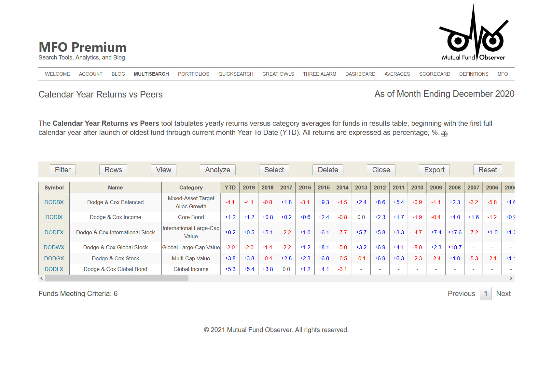Screen dimensions: 553x375
Task: Open the Definitions menu item
Action: click(x=474, y=74)
